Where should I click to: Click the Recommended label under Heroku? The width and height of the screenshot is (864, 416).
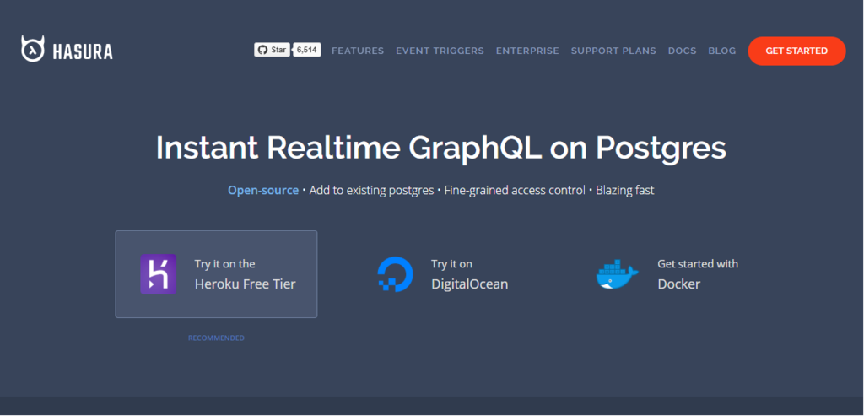pos(216,338)
